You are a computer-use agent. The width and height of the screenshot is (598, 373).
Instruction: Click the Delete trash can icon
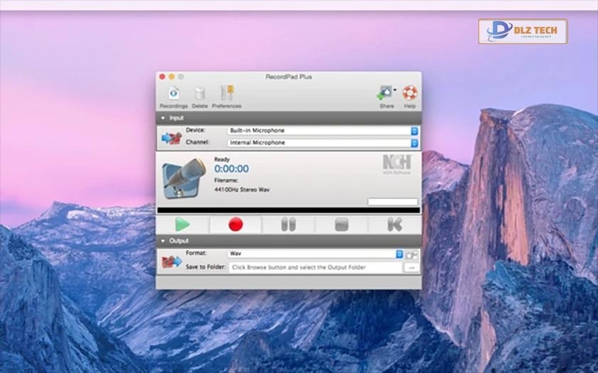(200, 94)
